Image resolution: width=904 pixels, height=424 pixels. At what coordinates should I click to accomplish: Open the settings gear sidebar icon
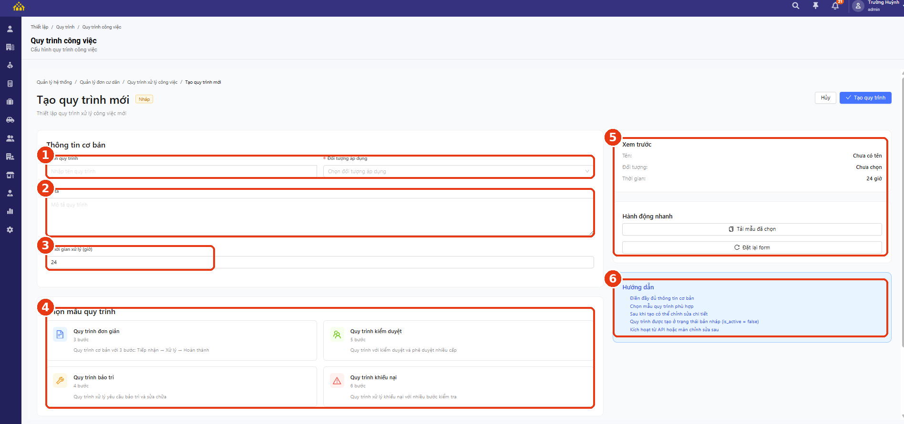[10, 230]
